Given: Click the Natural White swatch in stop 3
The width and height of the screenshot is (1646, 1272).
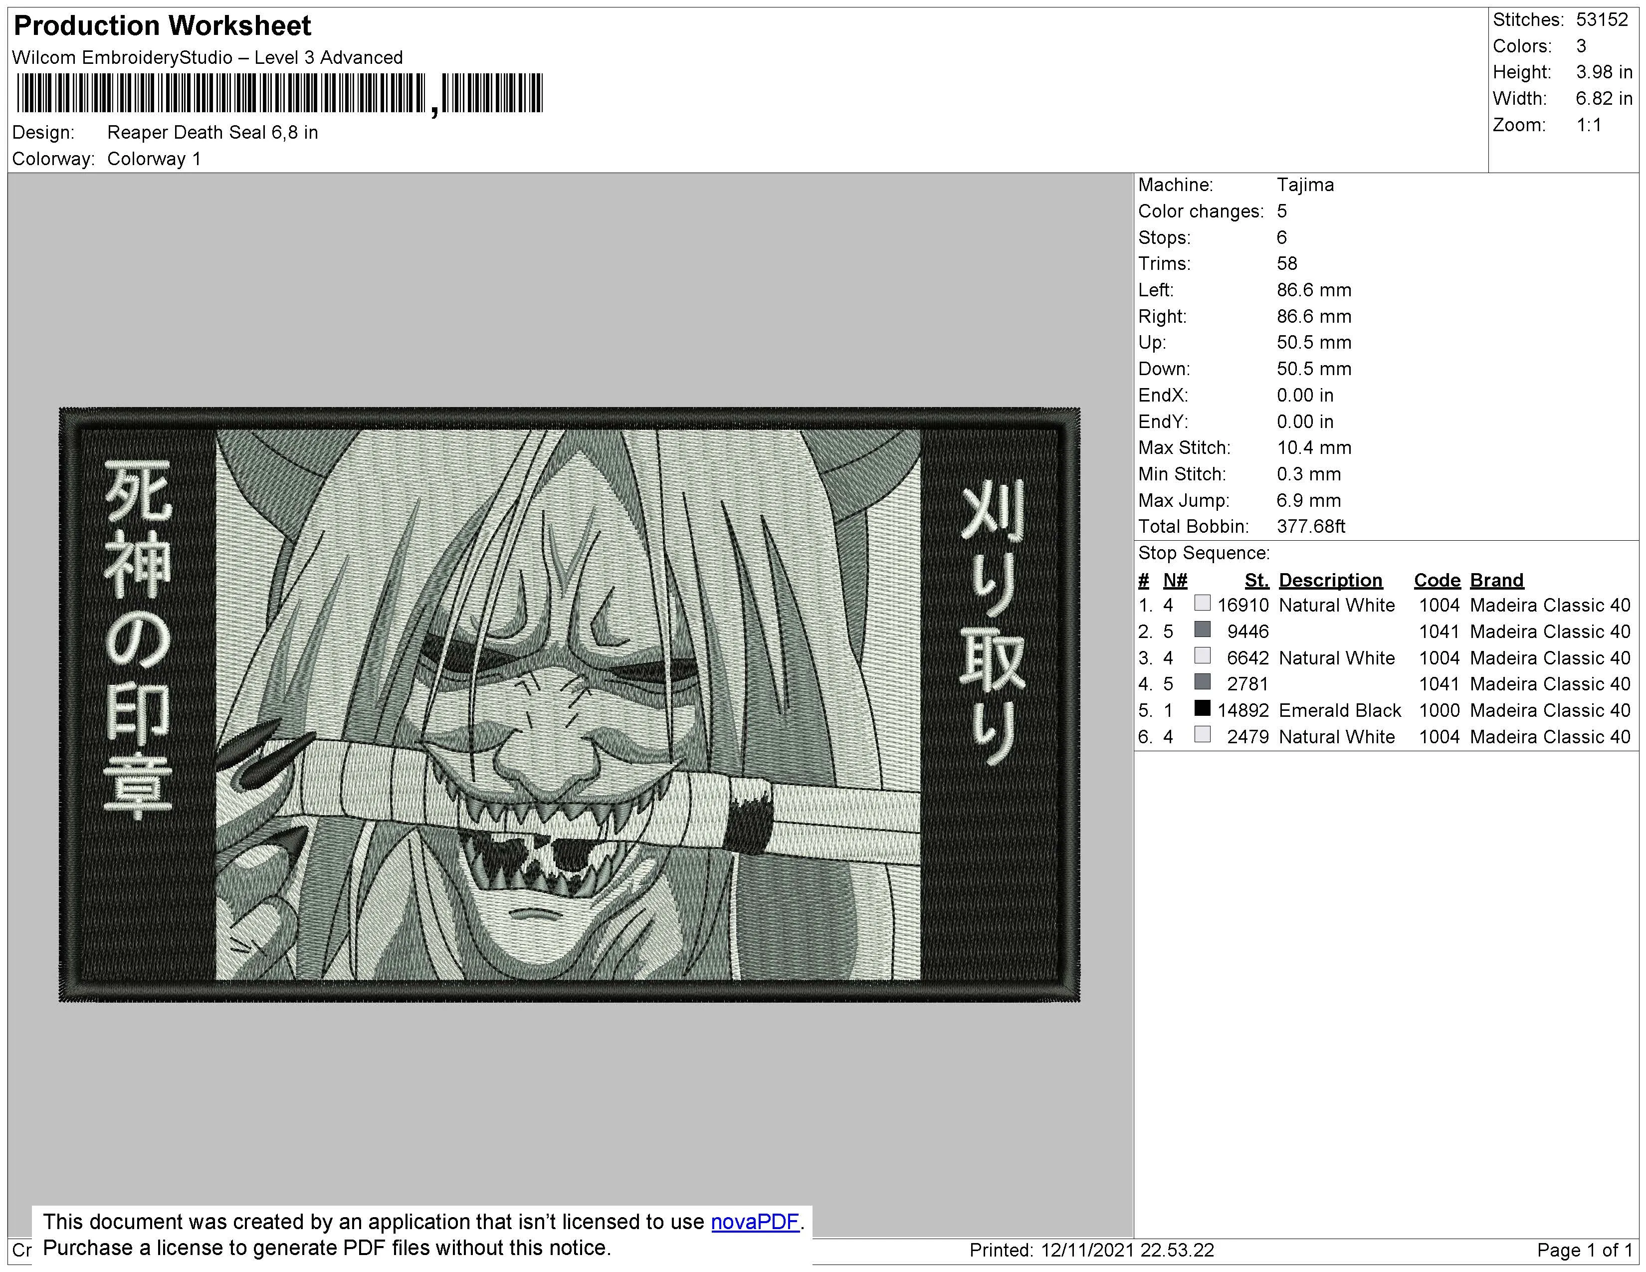Looking at the screenshot, I should [x=1203, y=655].
